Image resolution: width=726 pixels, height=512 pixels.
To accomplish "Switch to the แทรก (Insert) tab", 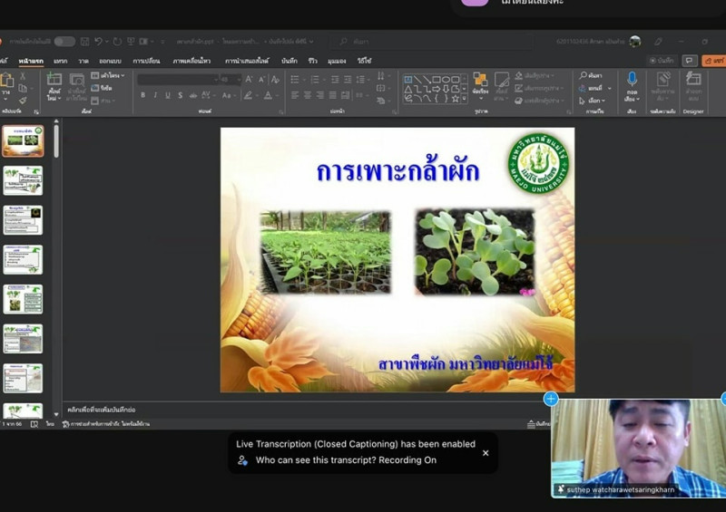I will click(x=60, y=61).
